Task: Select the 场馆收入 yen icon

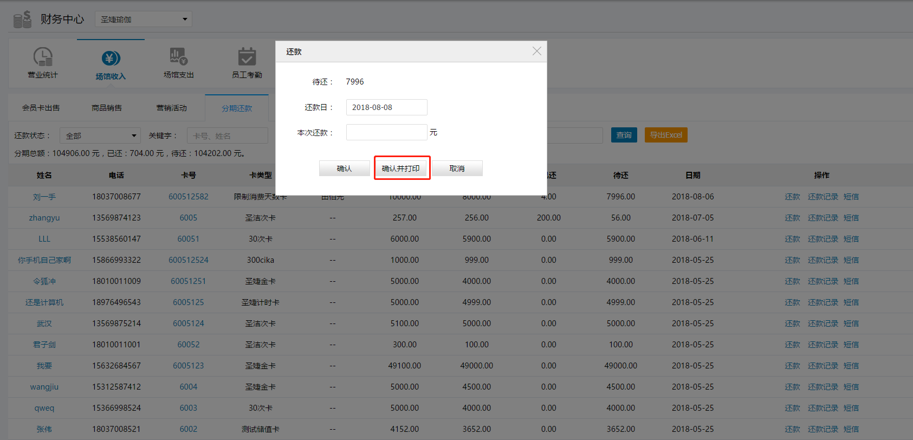Action: 111,58
